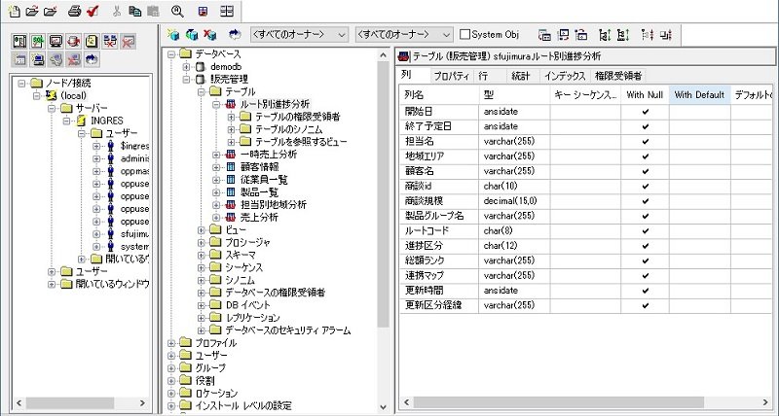Click the database tree vertical scrollbar thumb
Viewport: 779px width, 416px height.
[383, 193]
